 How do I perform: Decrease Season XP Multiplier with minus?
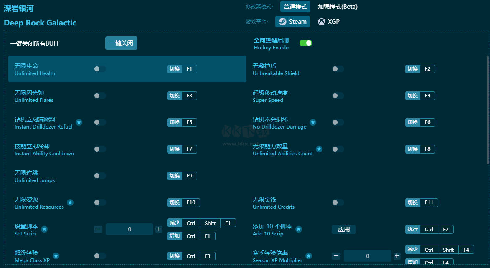pyautogui.click(x=336, y=256)
